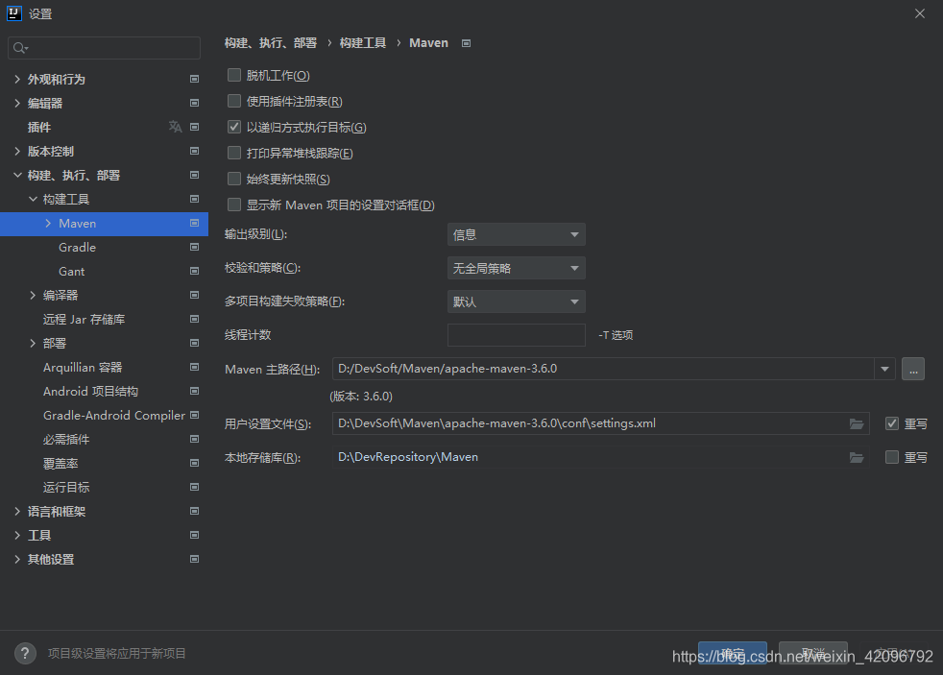This screenshot has width=943, height=675.
Task: Click the IntelliJ IDEA logo icon in the title bar
Action: pos(13,13)
